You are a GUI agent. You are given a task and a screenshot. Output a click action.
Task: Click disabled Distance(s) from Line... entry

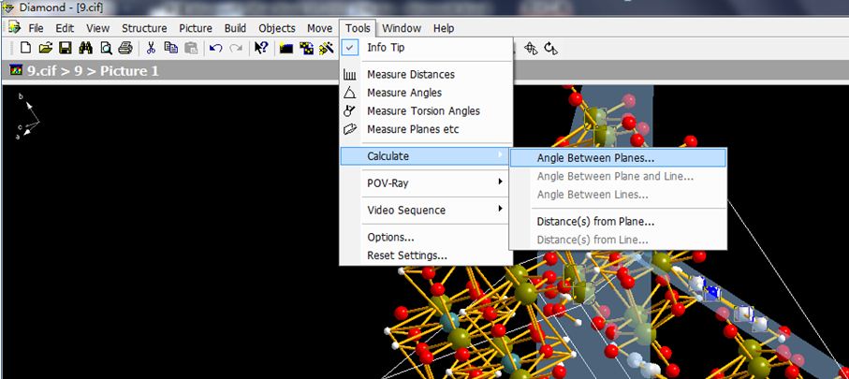[x=618, y=240]
